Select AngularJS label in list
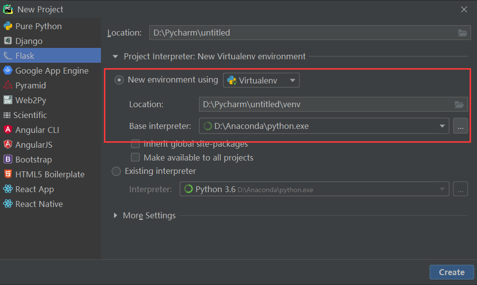The width and height of the screenshot is (477, 285). [x=34, y=145]
